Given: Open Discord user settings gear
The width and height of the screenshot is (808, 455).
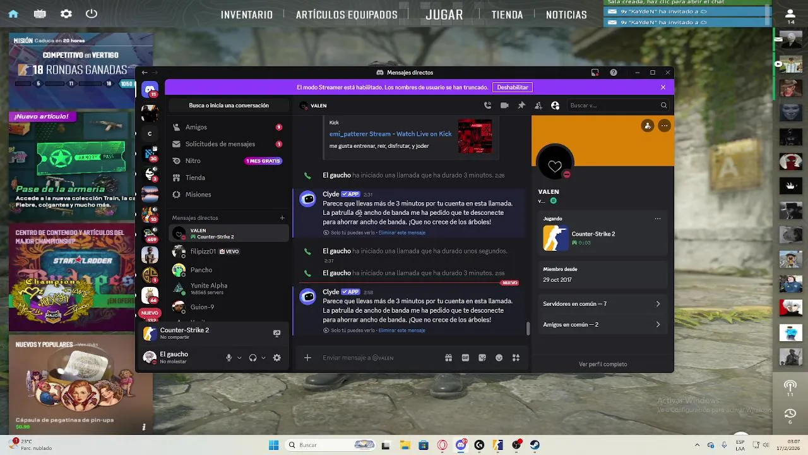Looking at the screenshot, I should 276,358.
